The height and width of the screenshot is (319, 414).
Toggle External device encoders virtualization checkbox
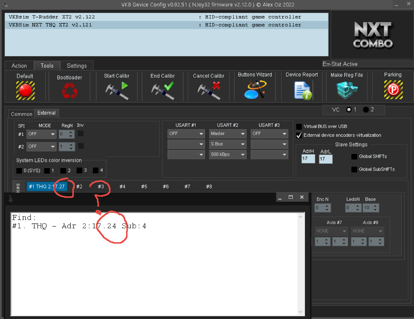pyautogui.click(x=299, y=135)
